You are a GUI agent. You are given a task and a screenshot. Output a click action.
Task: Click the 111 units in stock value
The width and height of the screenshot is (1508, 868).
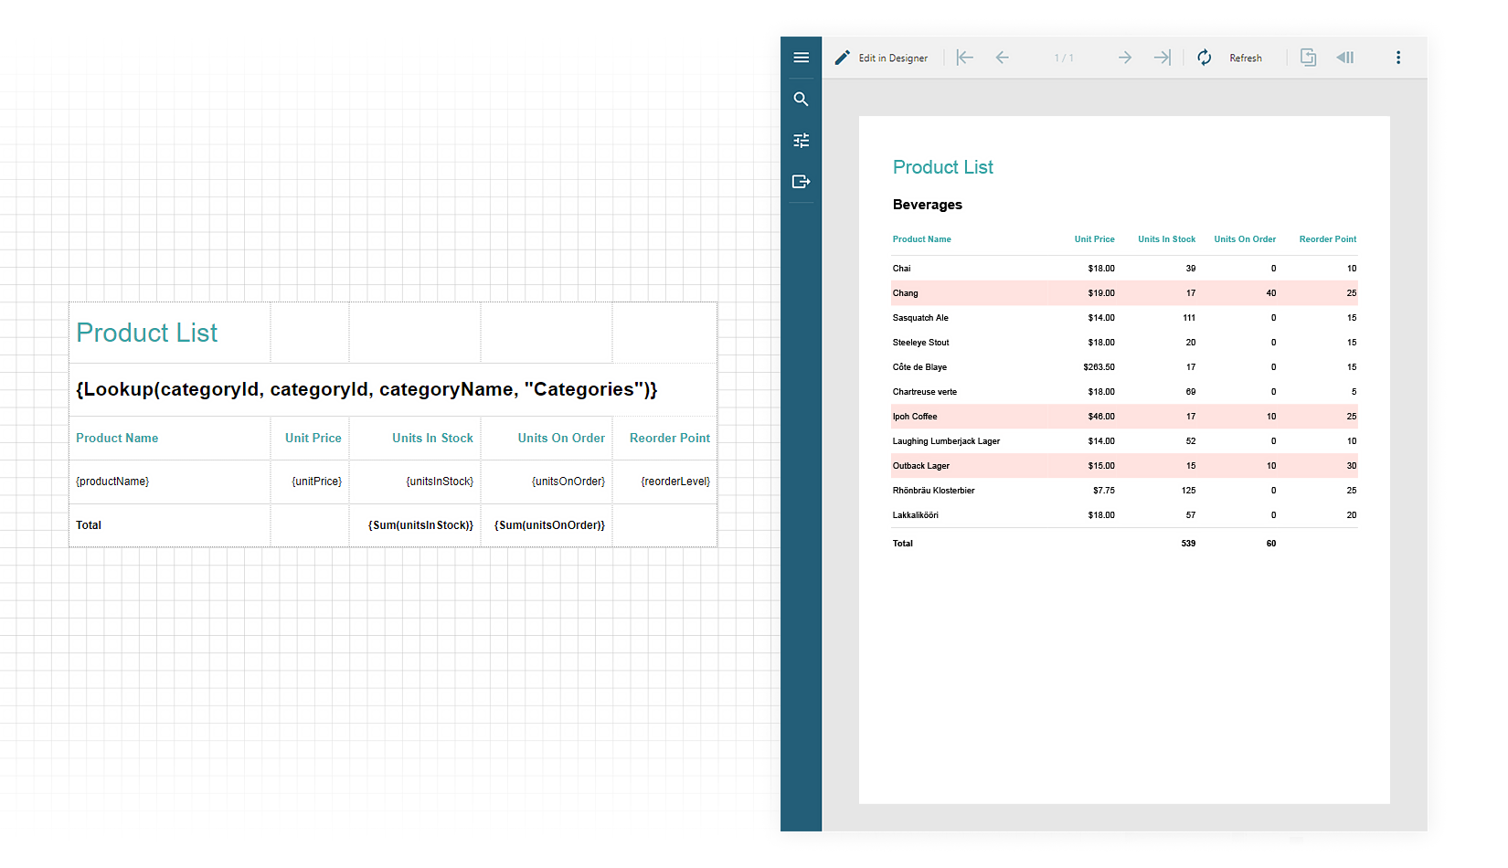click(1189, 318)
